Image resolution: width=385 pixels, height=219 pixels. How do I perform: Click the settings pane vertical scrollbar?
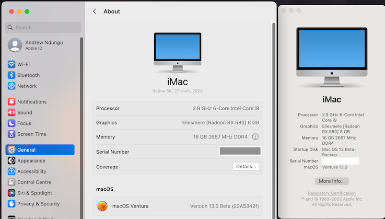pos(274,120)
